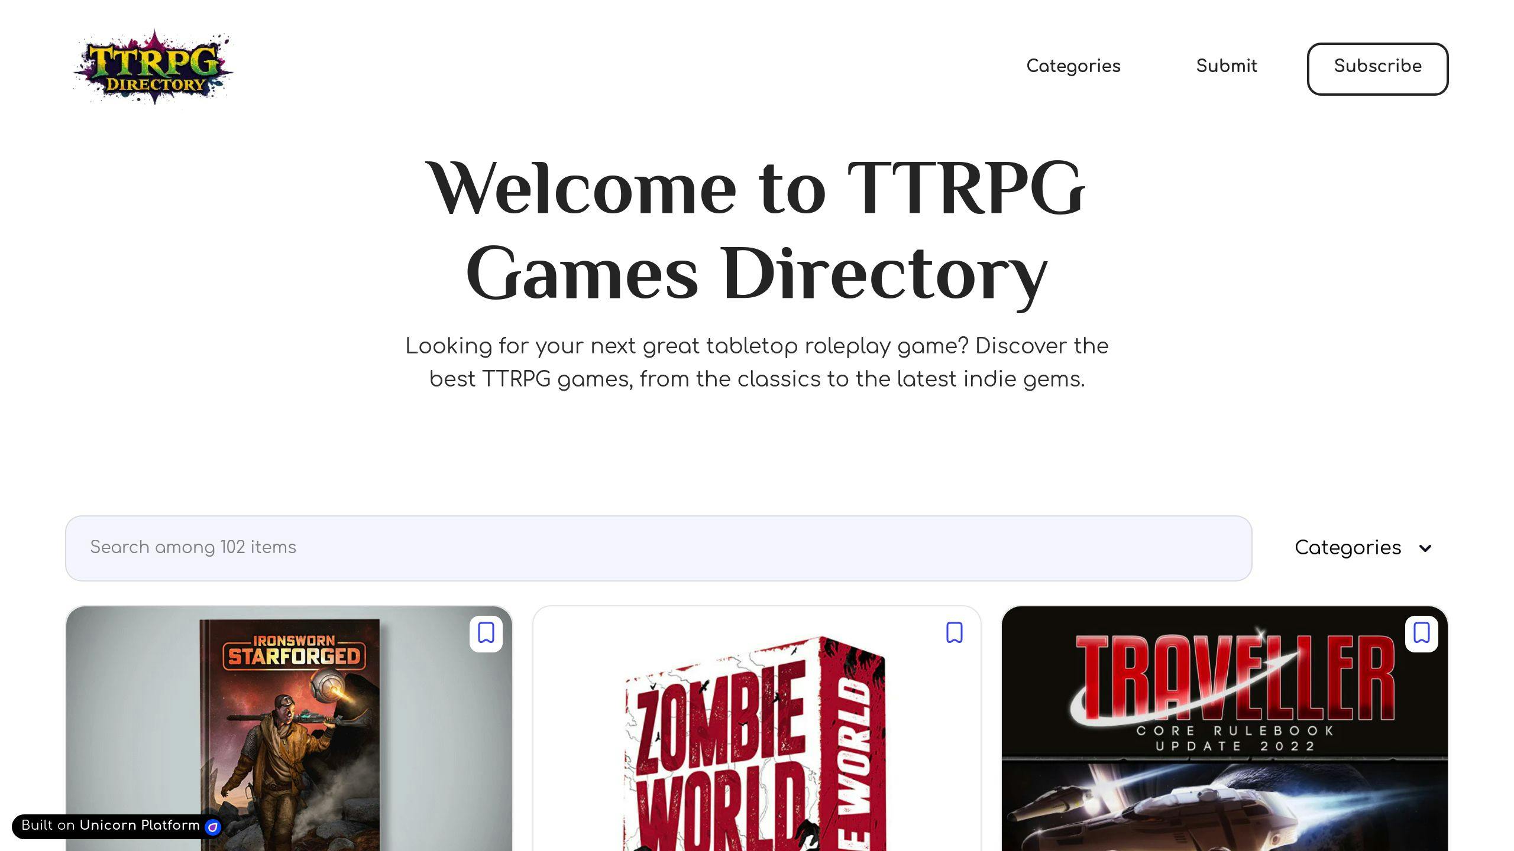Bookmark the Ironsworn Starforged card
The height and width of the screenshot is (851, 1514).
tap(486, 634)
